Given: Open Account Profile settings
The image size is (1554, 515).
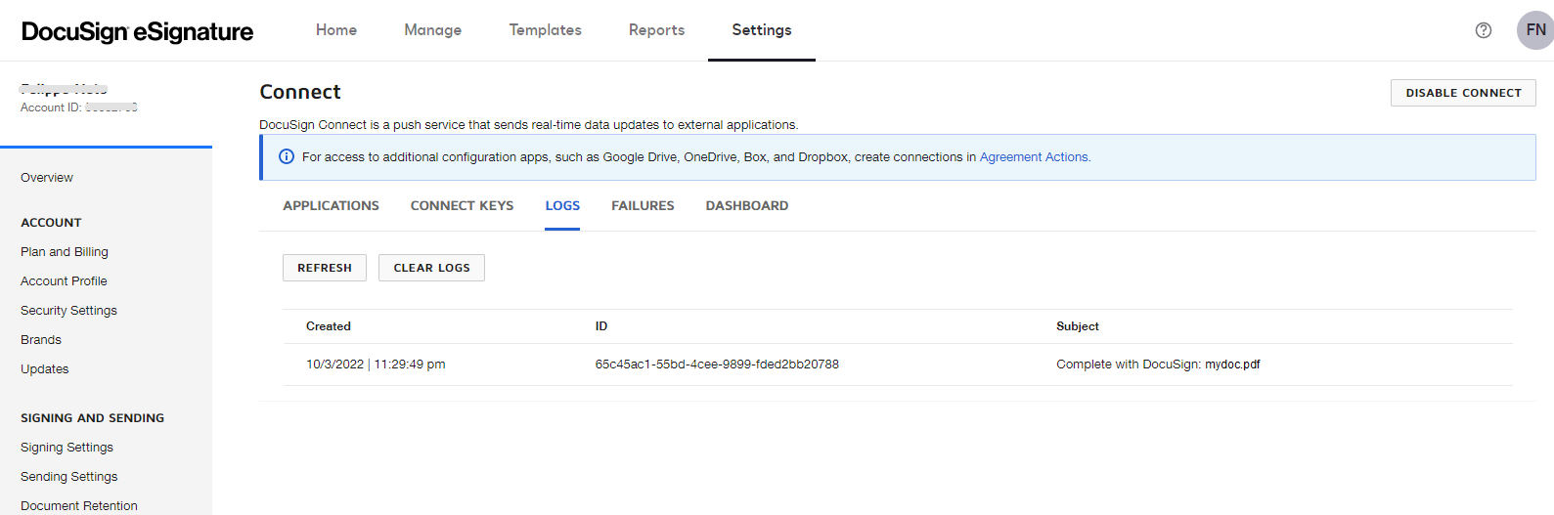Looking at the screenshot, I should [x=64, y=281].
